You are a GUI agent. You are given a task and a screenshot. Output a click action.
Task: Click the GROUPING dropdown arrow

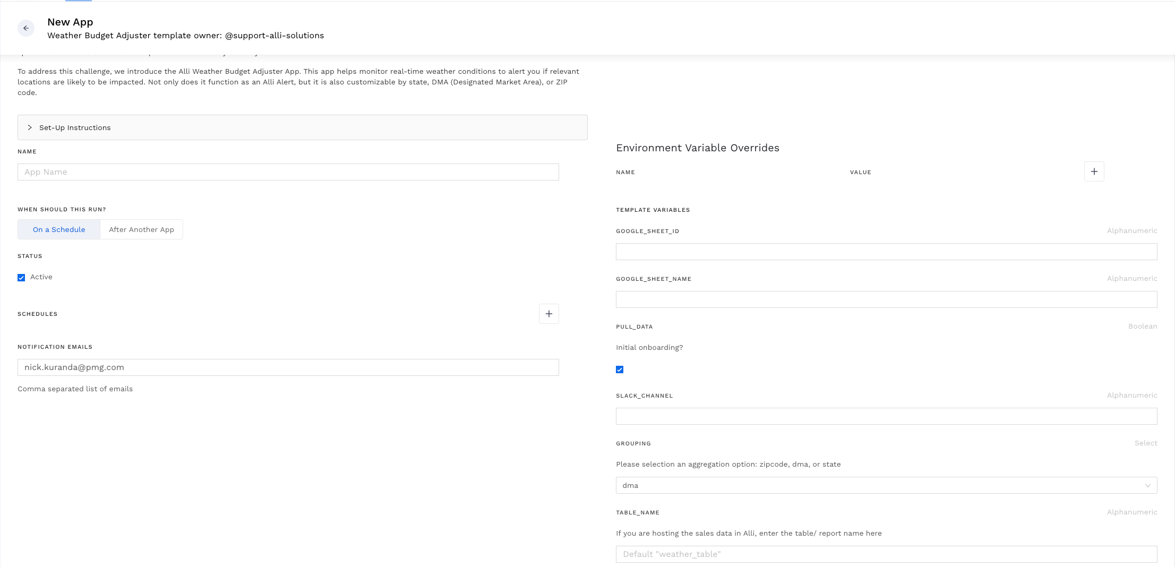(1147, 485)
